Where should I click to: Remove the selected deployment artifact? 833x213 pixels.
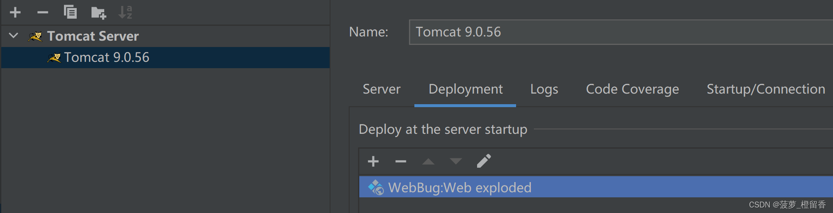coord(401,161)
